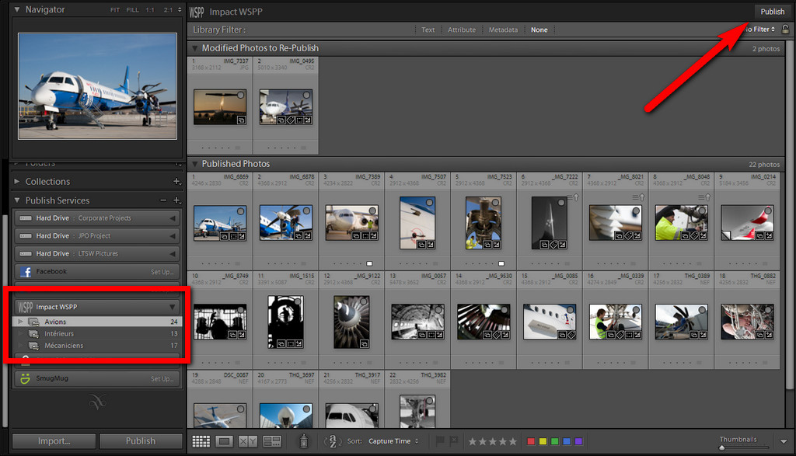The width and height of the screenshot is (796, 456).
Task: Flag the photo as a pick
Action: click(x=440, y=440)
